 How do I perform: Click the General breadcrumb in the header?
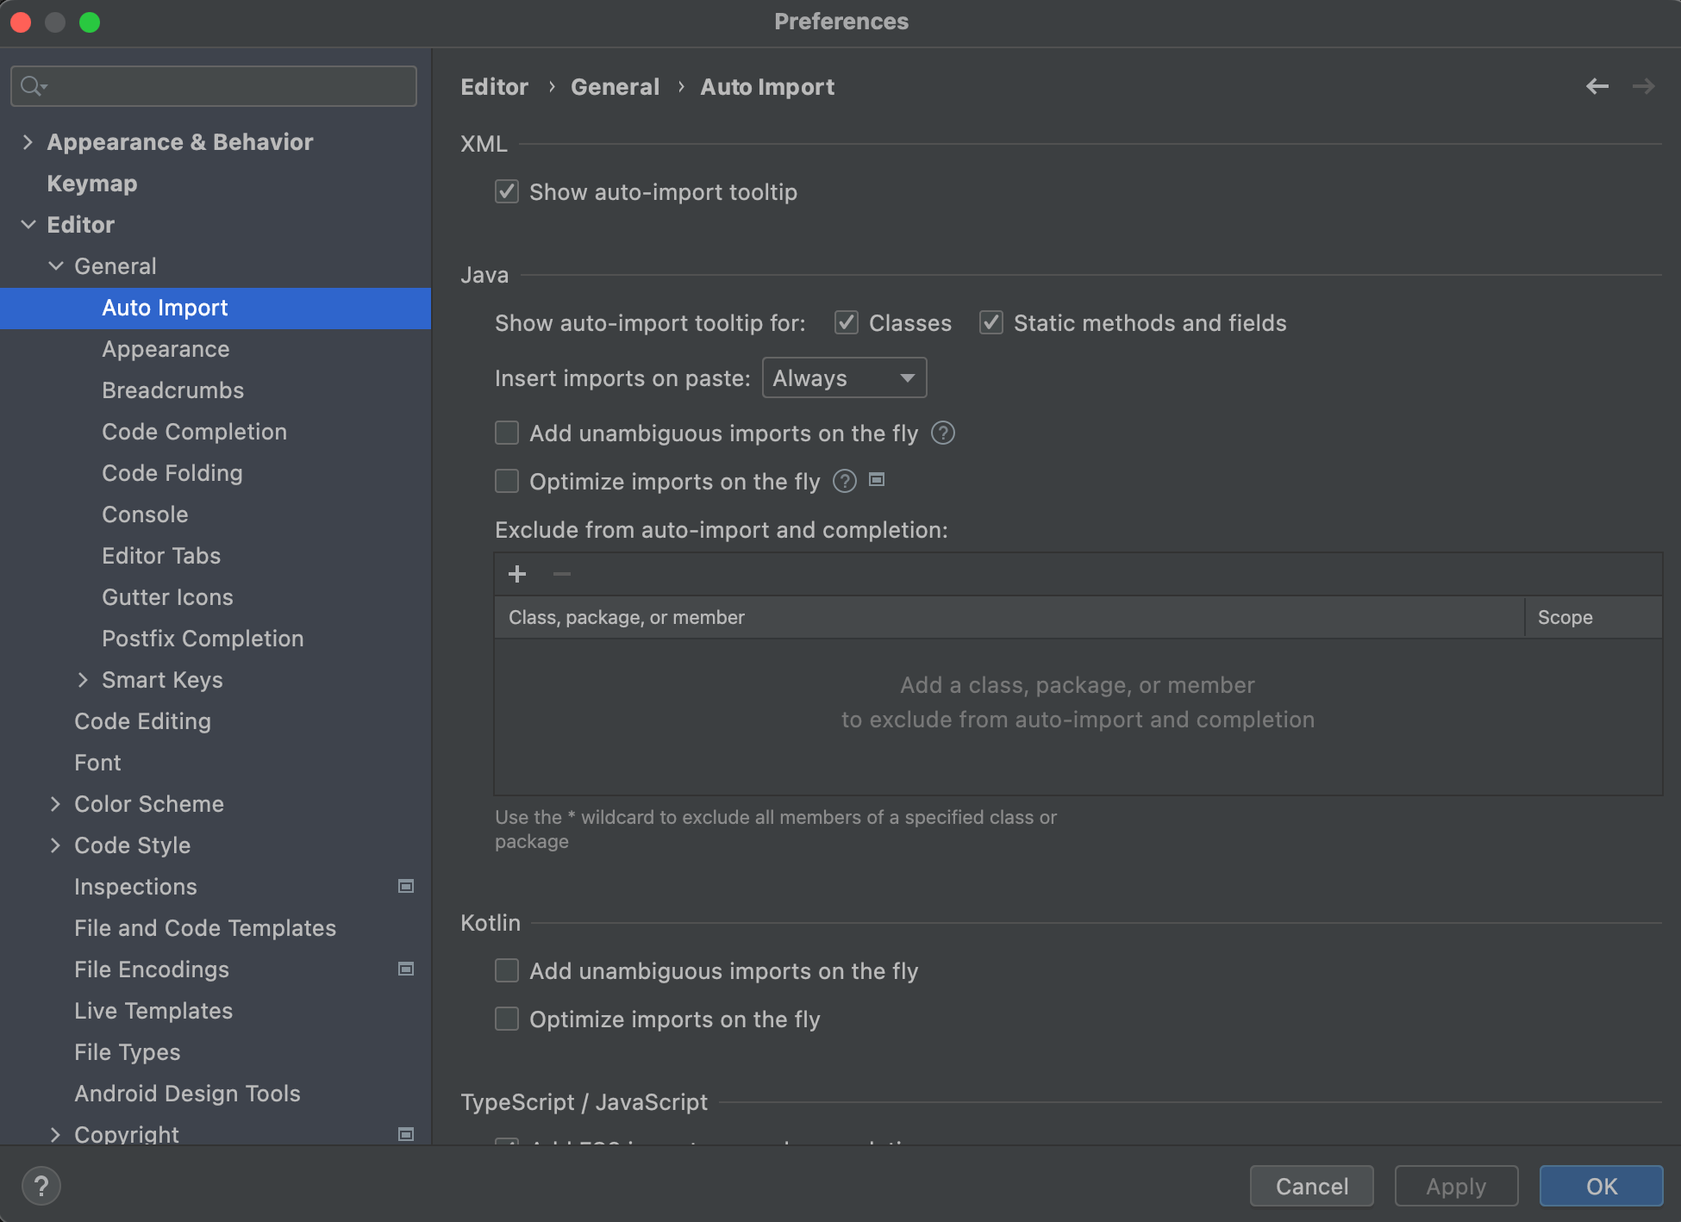pos(615,86)
